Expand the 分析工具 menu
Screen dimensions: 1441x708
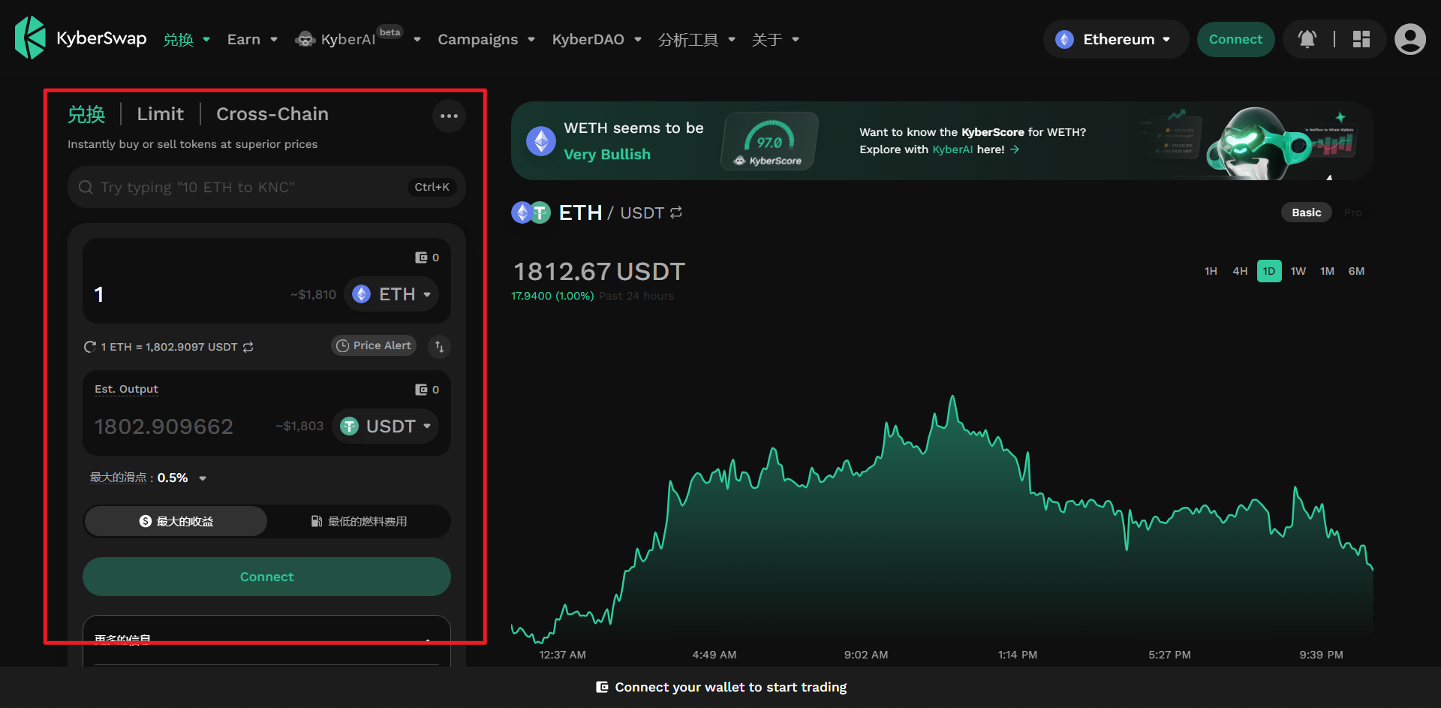point(696,39)
